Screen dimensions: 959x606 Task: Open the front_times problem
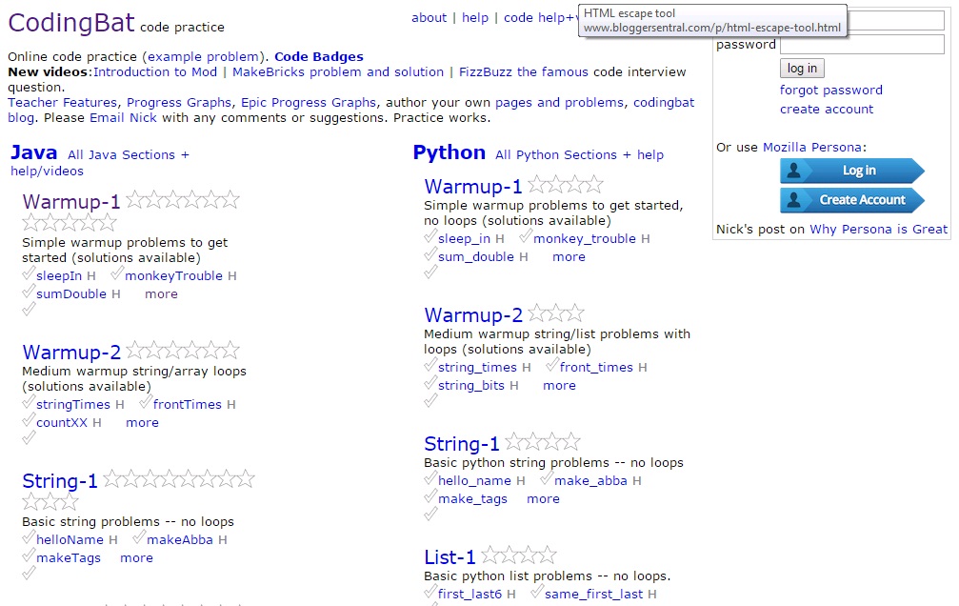point(596,367)
